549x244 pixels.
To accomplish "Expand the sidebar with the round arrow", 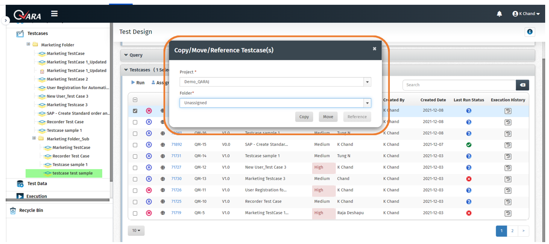I will click(x=6, y=21).
